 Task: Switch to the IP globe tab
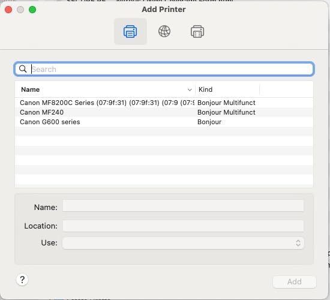[x=164, y=31]
